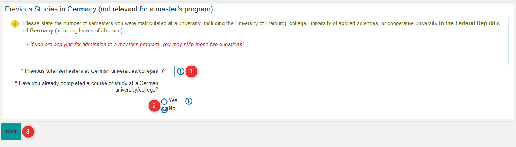Click the red number 1 marker
The image size is (516, 147).
(x=191, y=72)
